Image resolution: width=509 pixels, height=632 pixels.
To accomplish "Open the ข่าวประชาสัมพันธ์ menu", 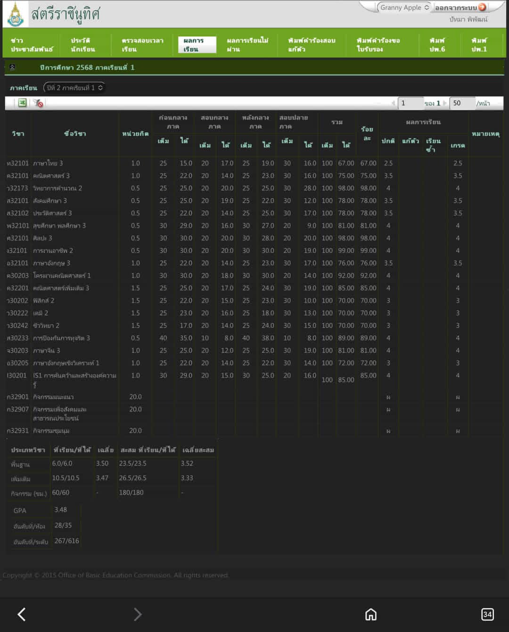I will click(x=32, y=45).
